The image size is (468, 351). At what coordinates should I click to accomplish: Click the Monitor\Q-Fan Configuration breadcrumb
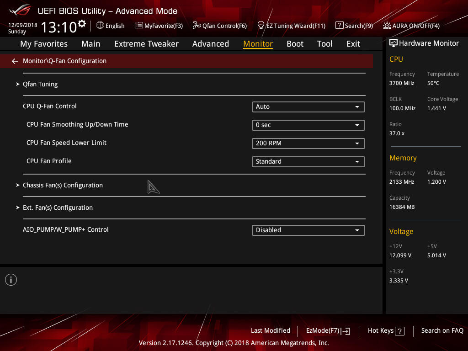coord(64,61)
